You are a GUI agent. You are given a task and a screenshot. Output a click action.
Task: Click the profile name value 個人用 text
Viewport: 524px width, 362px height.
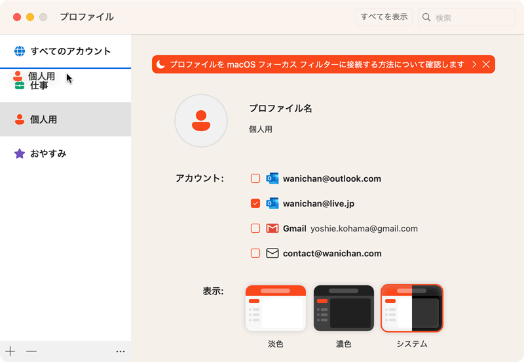(261, 129)
